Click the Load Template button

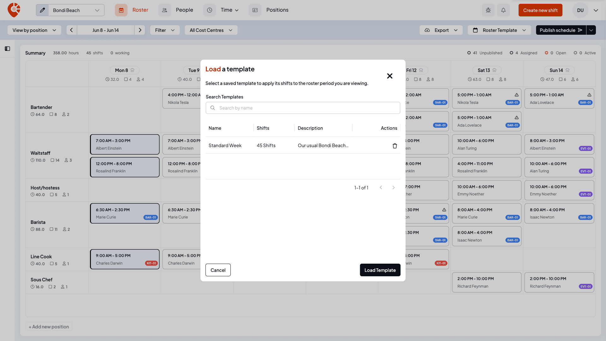(x=380, y=270)
